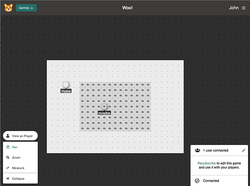Image resolution: width=250 pixels, height=186 pixels.
Task: Select the Zoom magnifier icon
Action: [8, 157]
